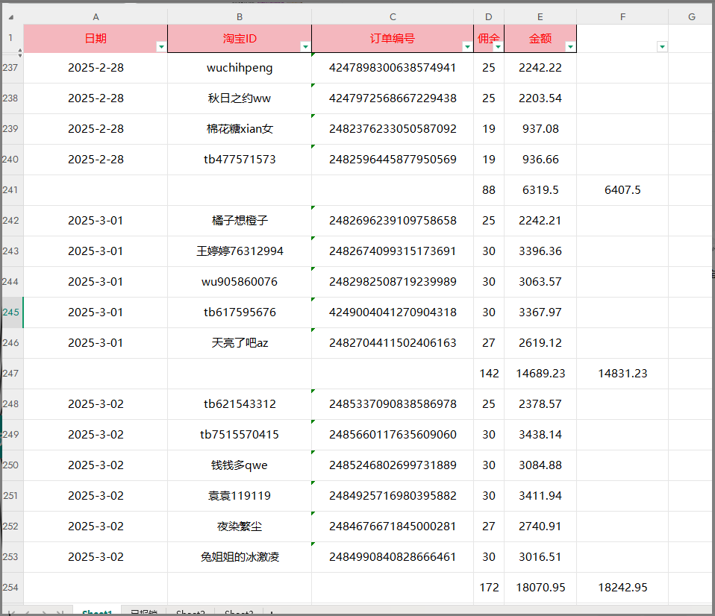Select the subtotal cell showing 18070.95

coord(540,588)
